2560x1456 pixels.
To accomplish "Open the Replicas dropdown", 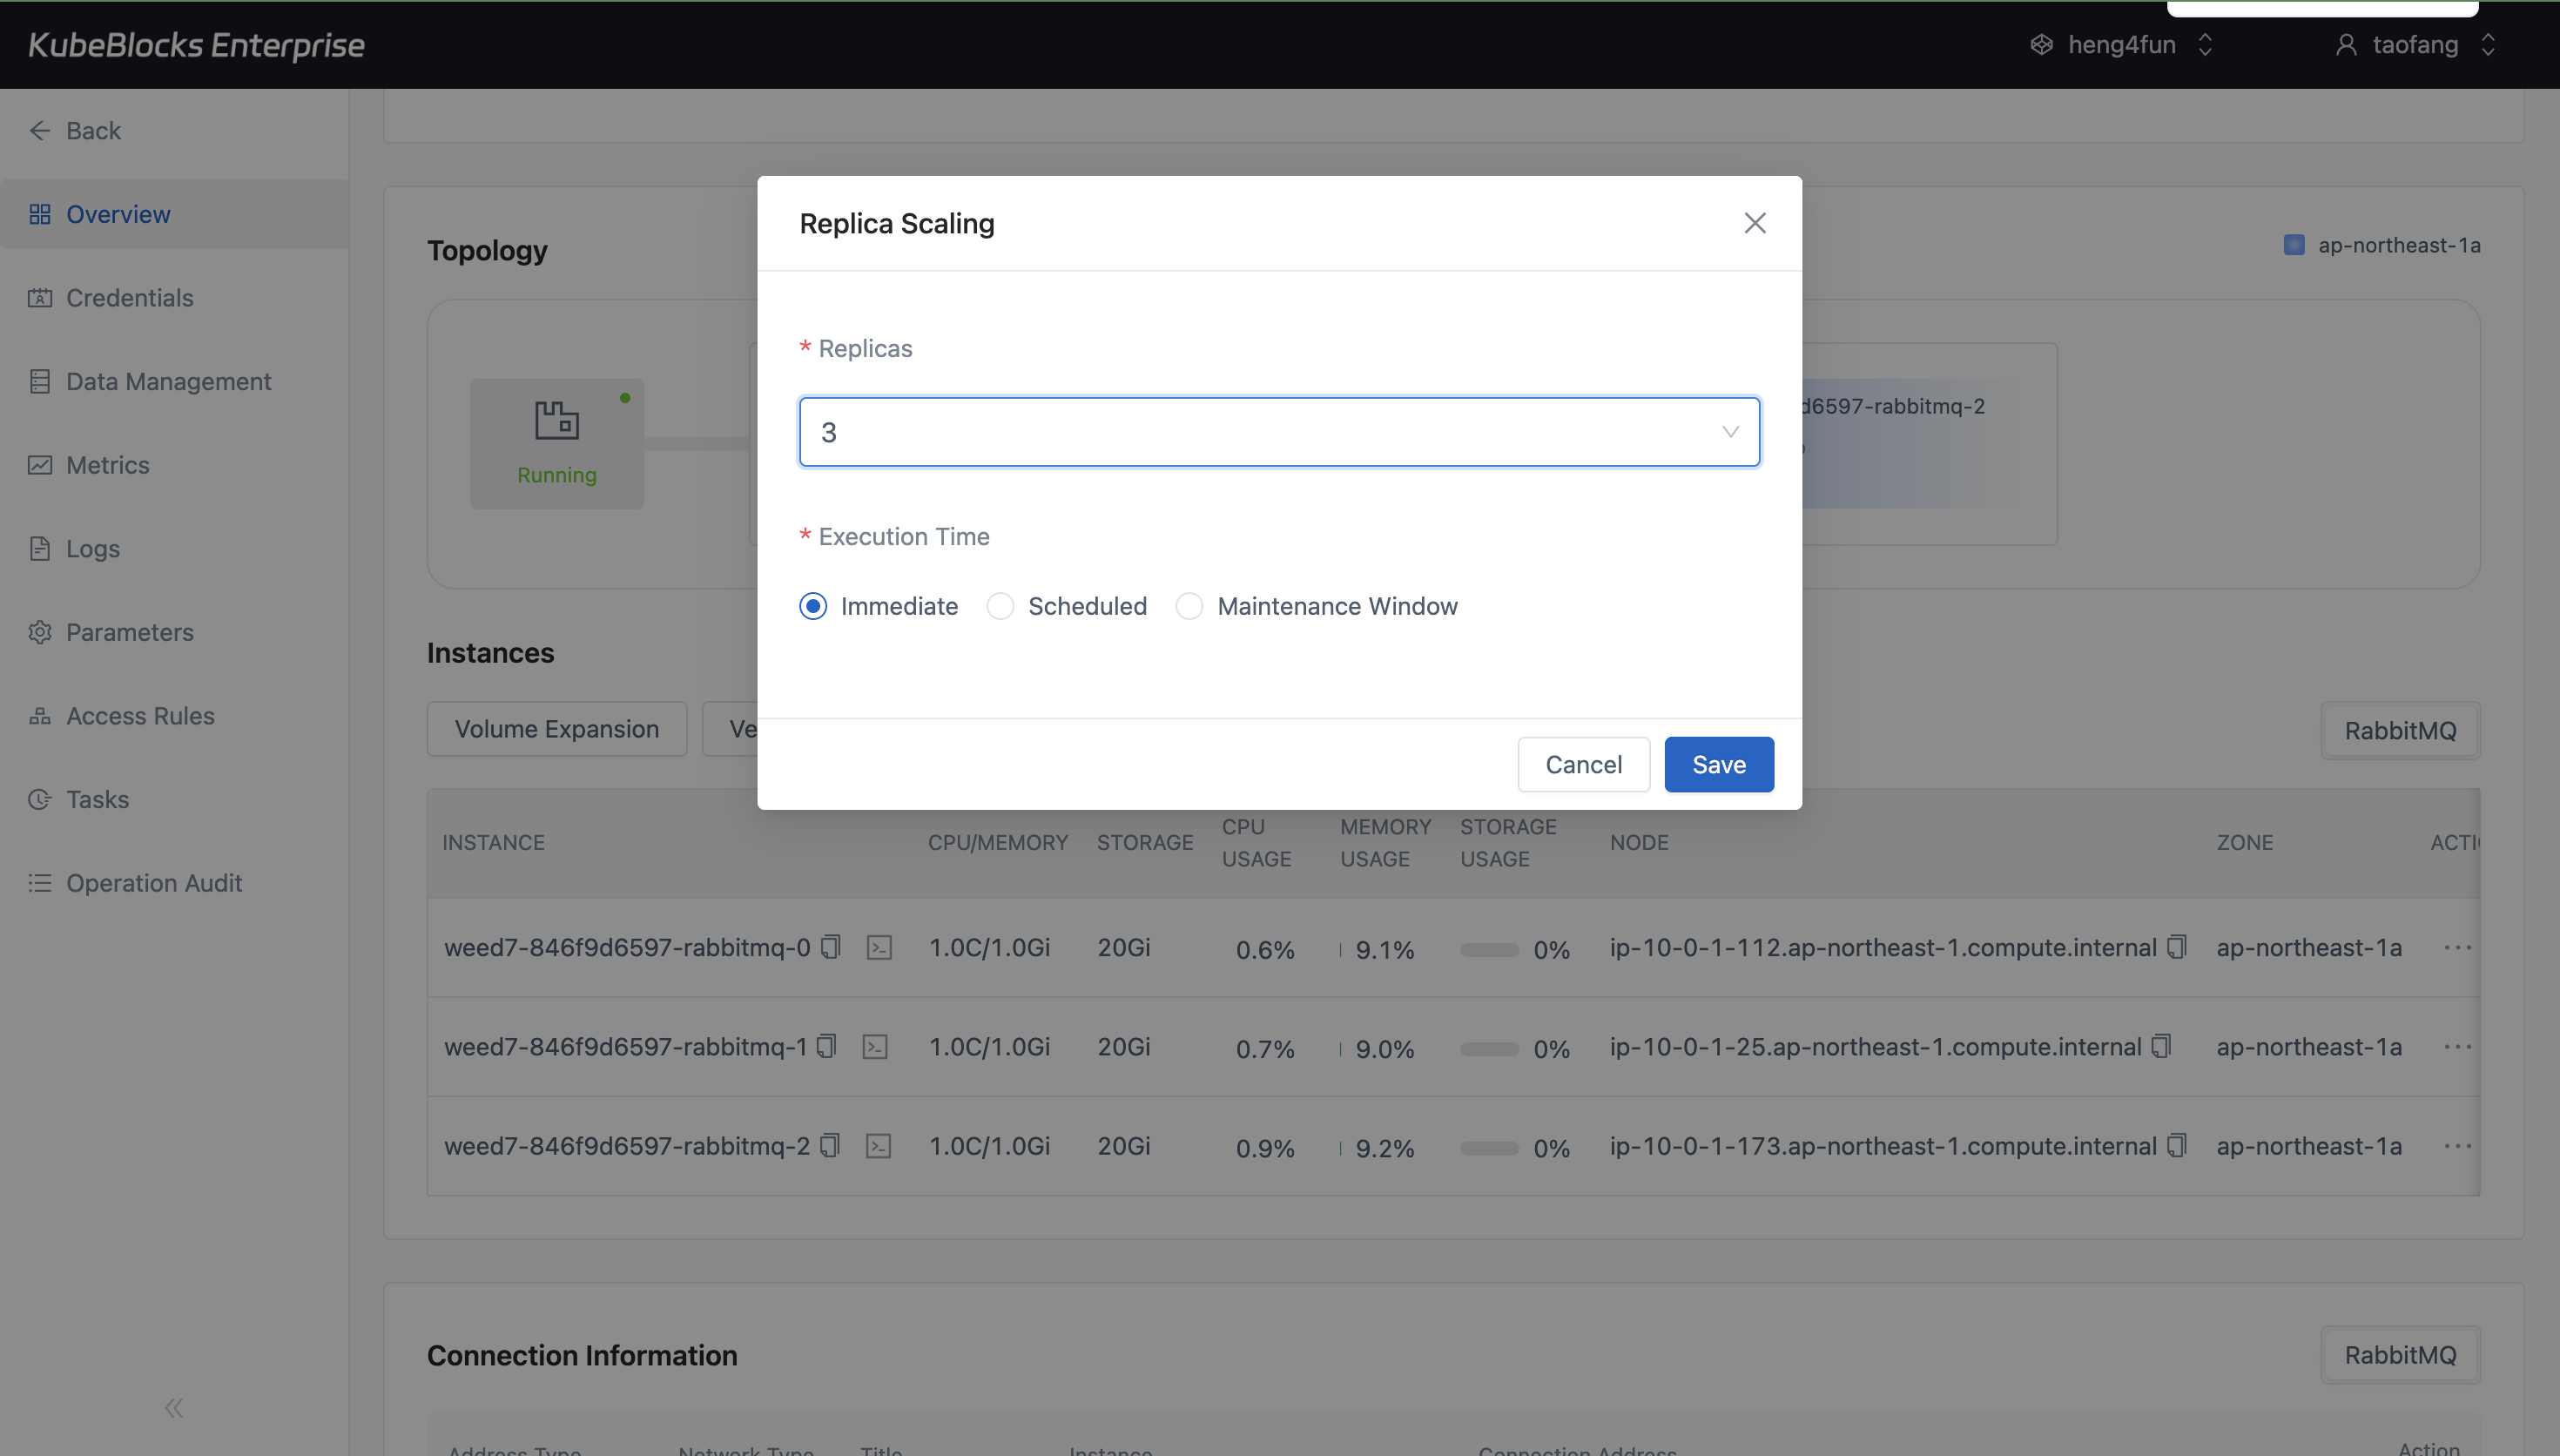I will point(1728,431).
